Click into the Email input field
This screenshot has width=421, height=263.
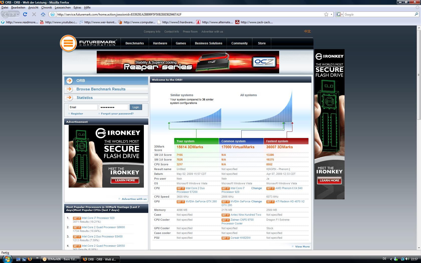(x=83, y=107)
